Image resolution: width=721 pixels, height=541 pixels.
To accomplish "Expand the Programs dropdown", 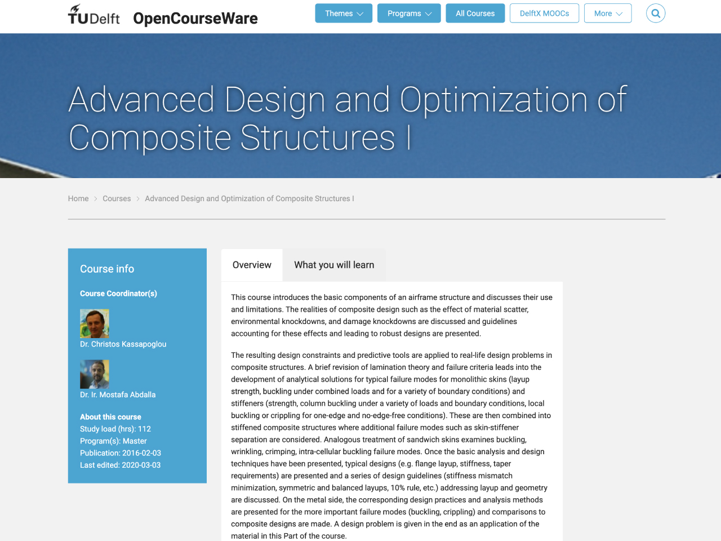I will tap(409, 14).
